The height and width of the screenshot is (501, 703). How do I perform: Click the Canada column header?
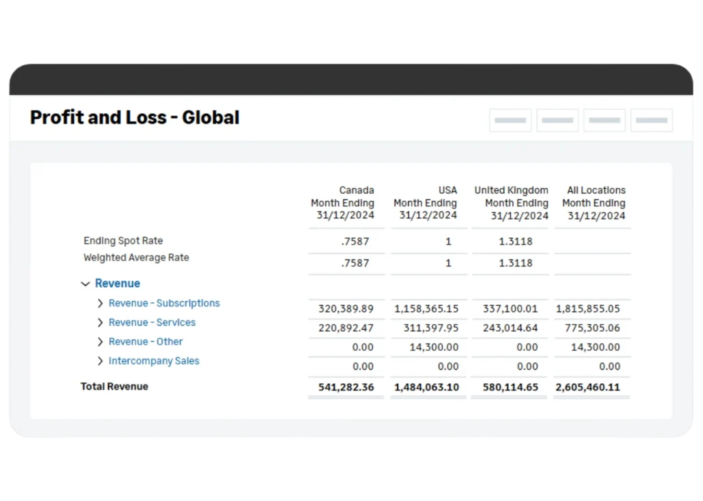click(x=343, y=203)
